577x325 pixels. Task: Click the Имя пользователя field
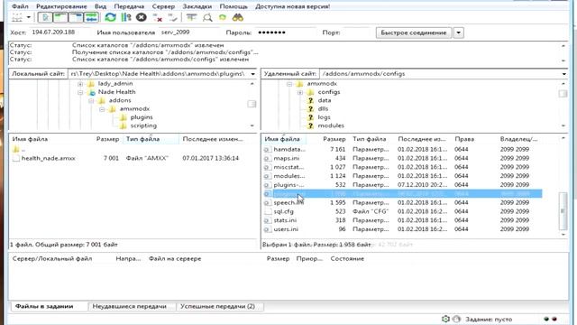(188, 32)
